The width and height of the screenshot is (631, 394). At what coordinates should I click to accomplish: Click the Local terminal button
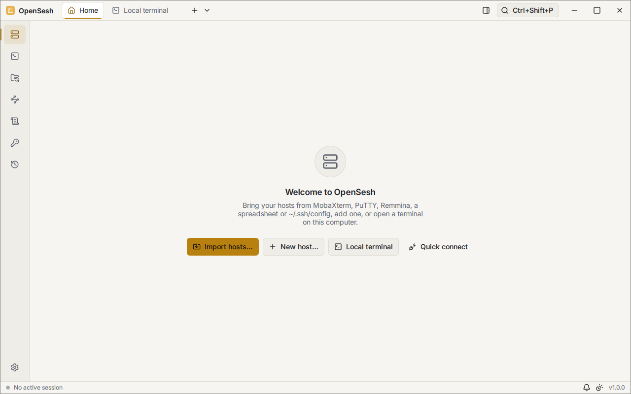[x=363, y=247]
